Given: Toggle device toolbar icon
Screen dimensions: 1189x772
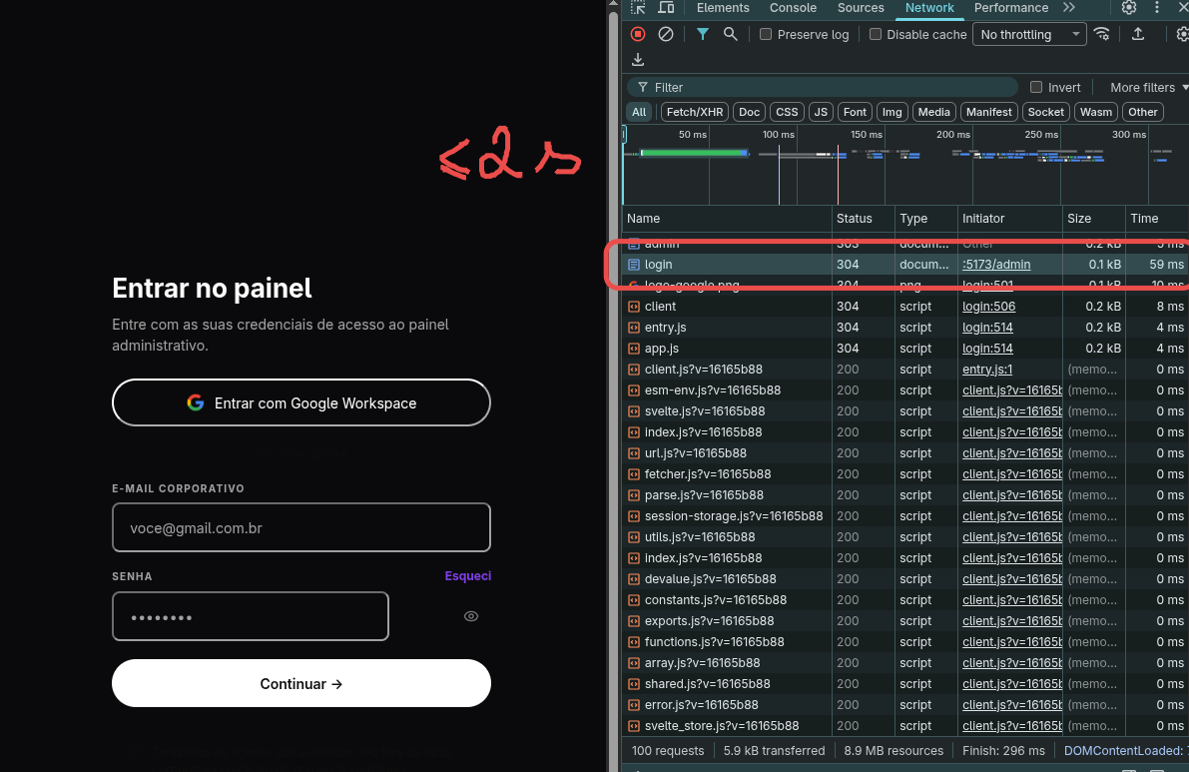Looking at the screenshot, I should pos(667,8).
